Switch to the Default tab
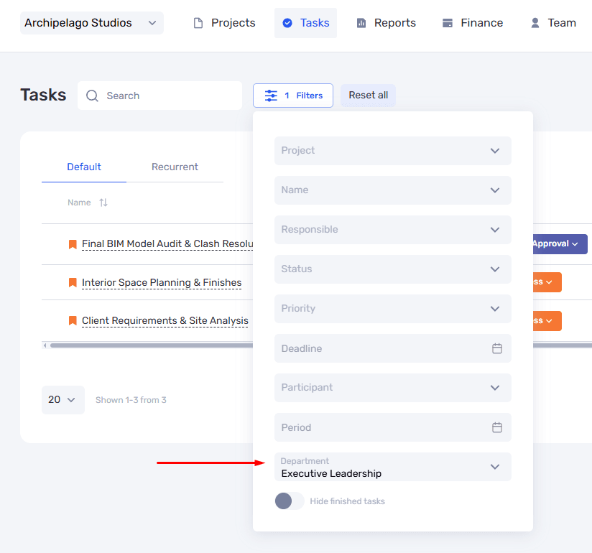Viewport: 592px width, 553px height. (84, 167)
